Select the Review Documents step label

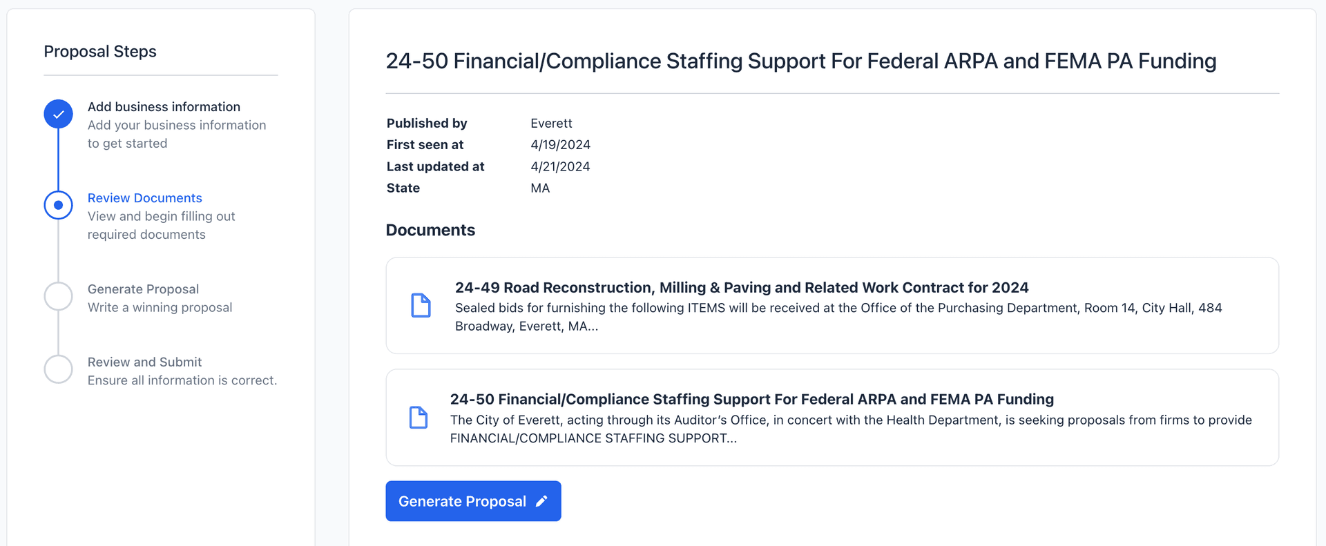(144, 198)
